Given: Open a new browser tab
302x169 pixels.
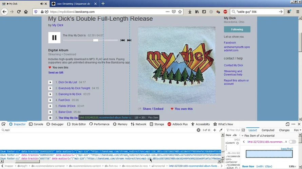Looking at the screenshot, I should coord(103,4).
